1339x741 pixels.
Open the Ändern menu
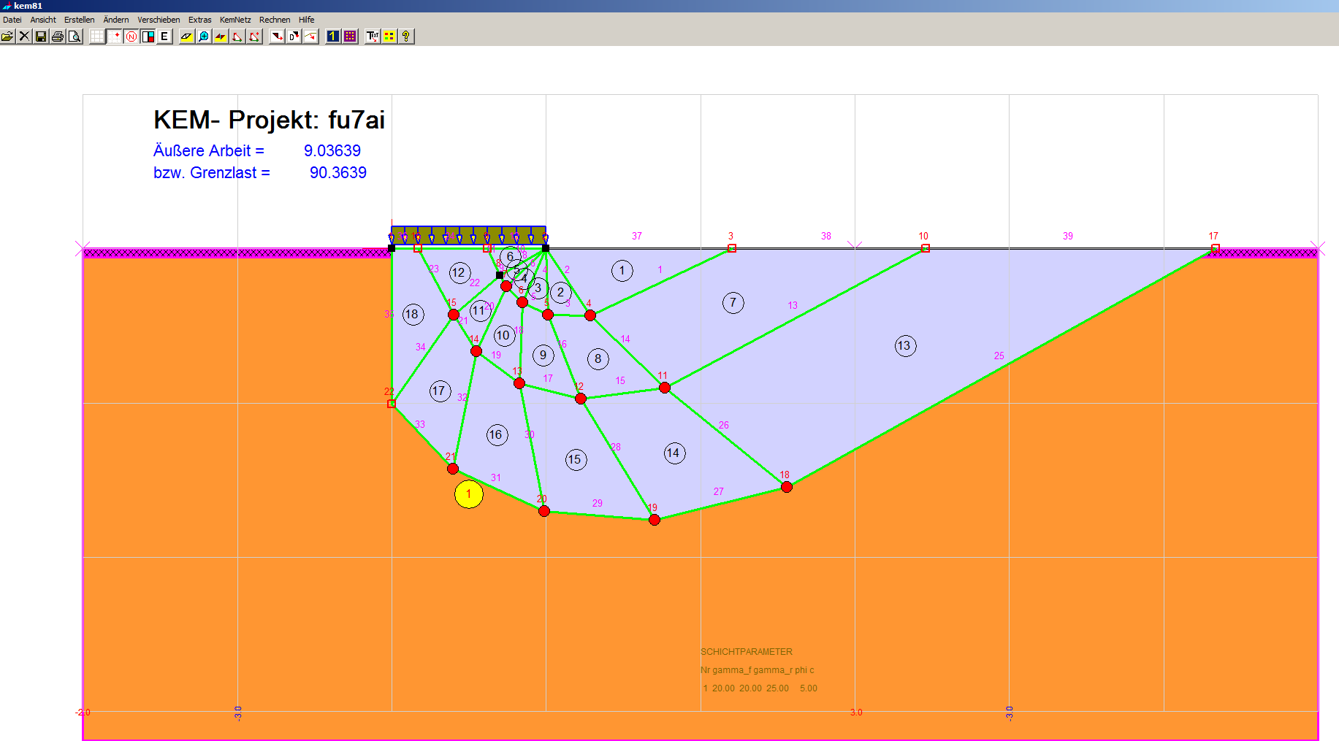click(x=116, y=20)
